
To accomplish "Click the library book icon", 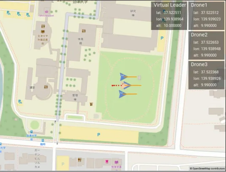I will tap(43, 31).
